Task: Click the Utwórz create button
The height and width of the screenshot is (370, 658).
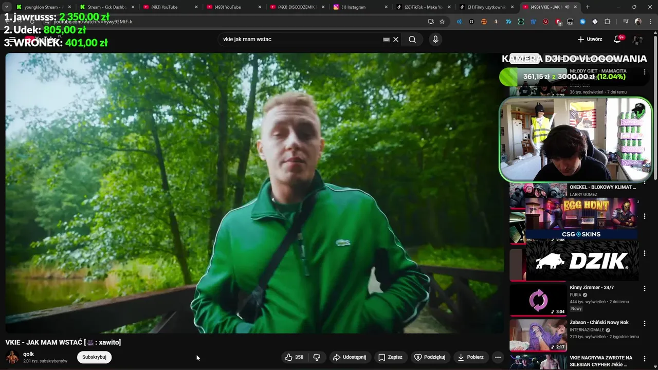Action: point(590,40)
